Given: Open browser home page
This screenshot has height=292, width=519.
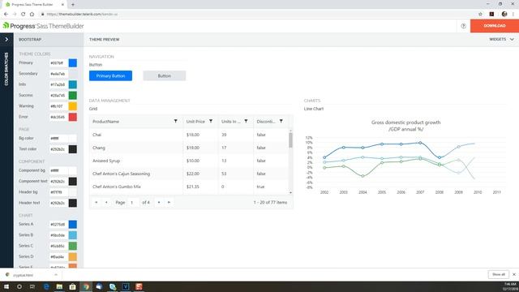Looking at the screenshot, I should click(32, 15).
